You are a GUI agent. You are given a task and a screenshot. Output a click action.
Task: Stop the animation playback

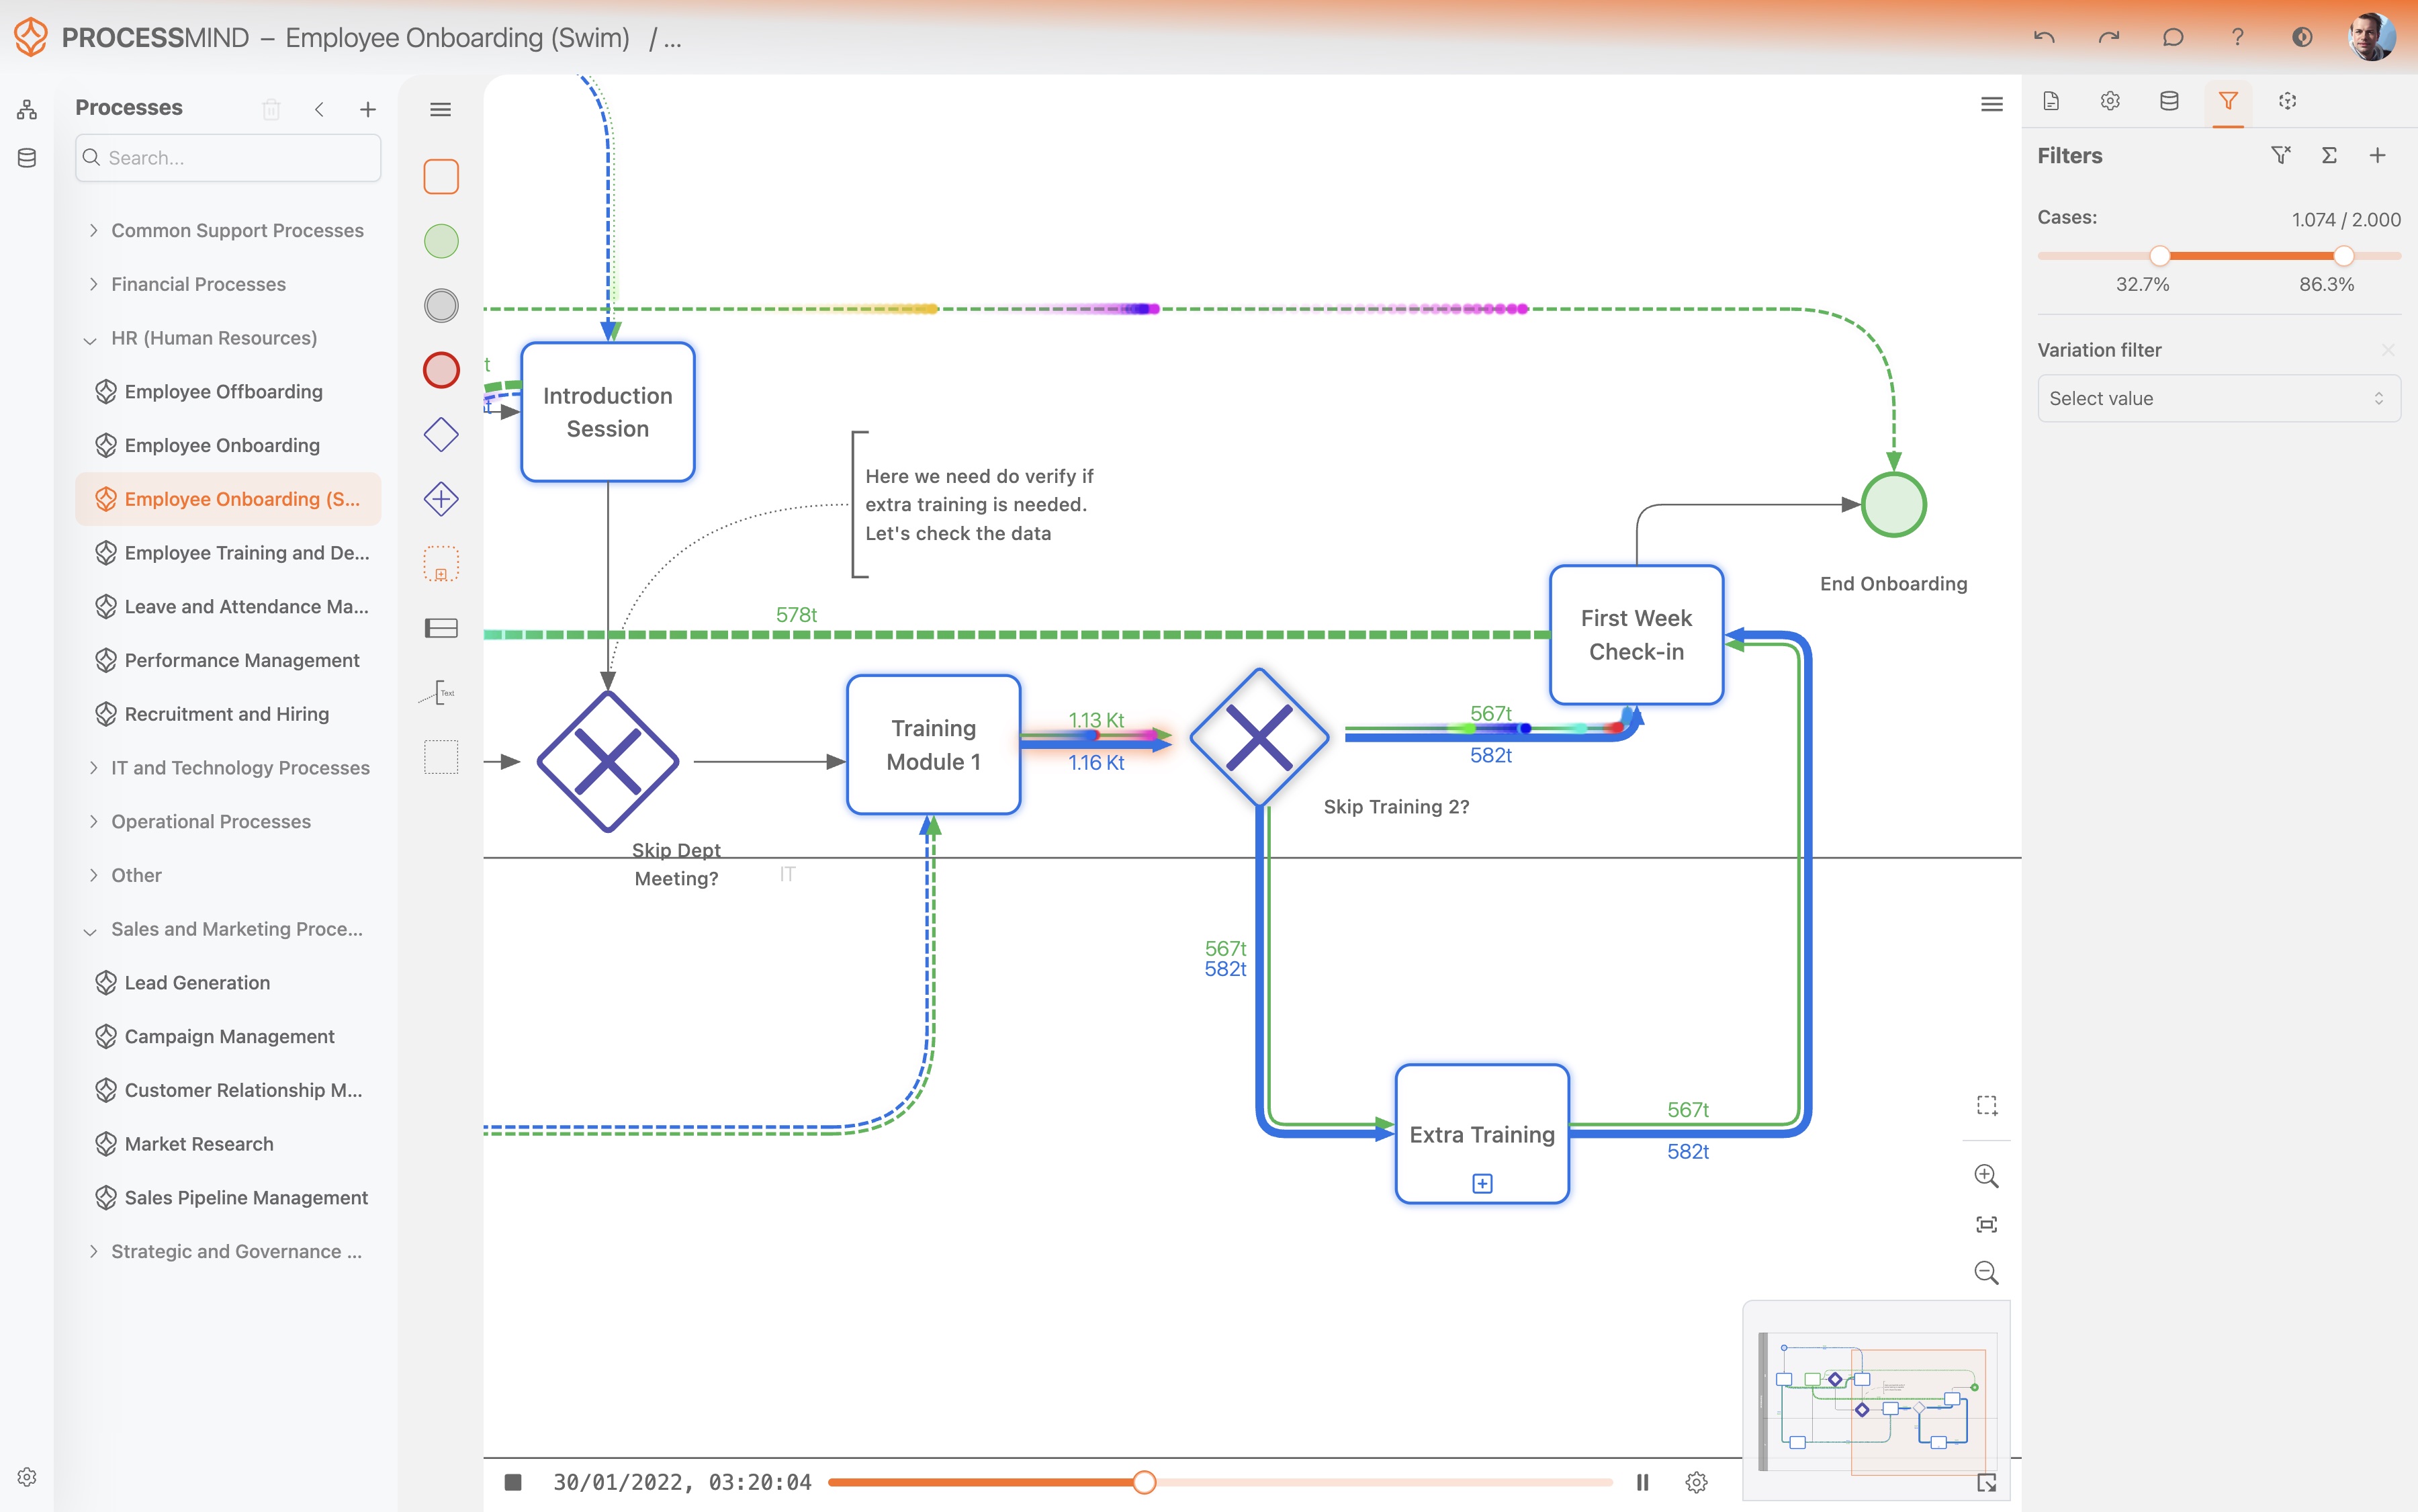click(x=513, y=1482)
